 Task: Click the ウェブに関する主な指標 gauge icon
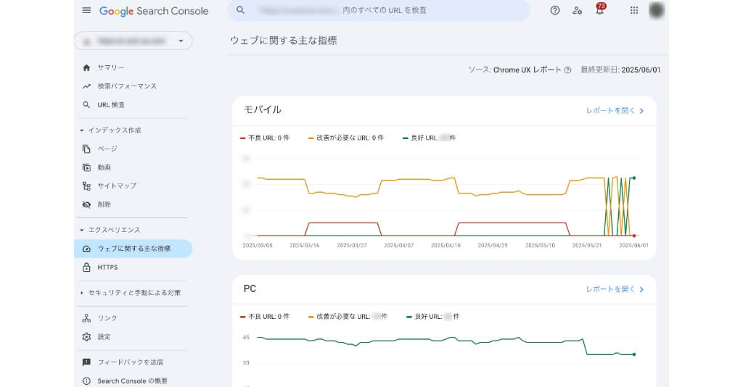[86, 249]
